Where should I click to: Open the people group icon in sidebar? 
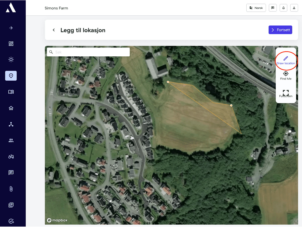[x=11, y=140]
